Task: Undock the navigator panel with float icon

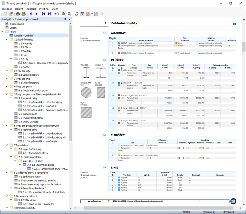Action: pyautogui.click(x=65, y=19)
